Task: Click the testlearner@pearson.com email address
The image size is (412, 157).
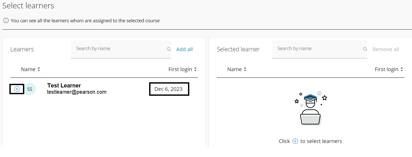Action: (77, 92)
